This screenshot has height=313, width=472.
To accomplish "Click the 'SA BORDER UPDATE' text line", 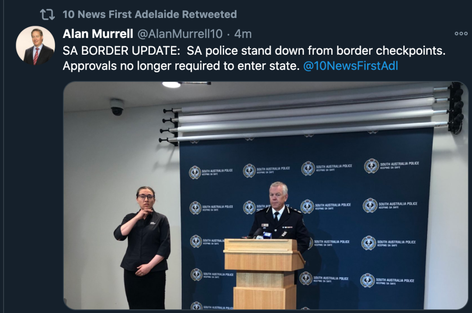I will click(254, 50).
